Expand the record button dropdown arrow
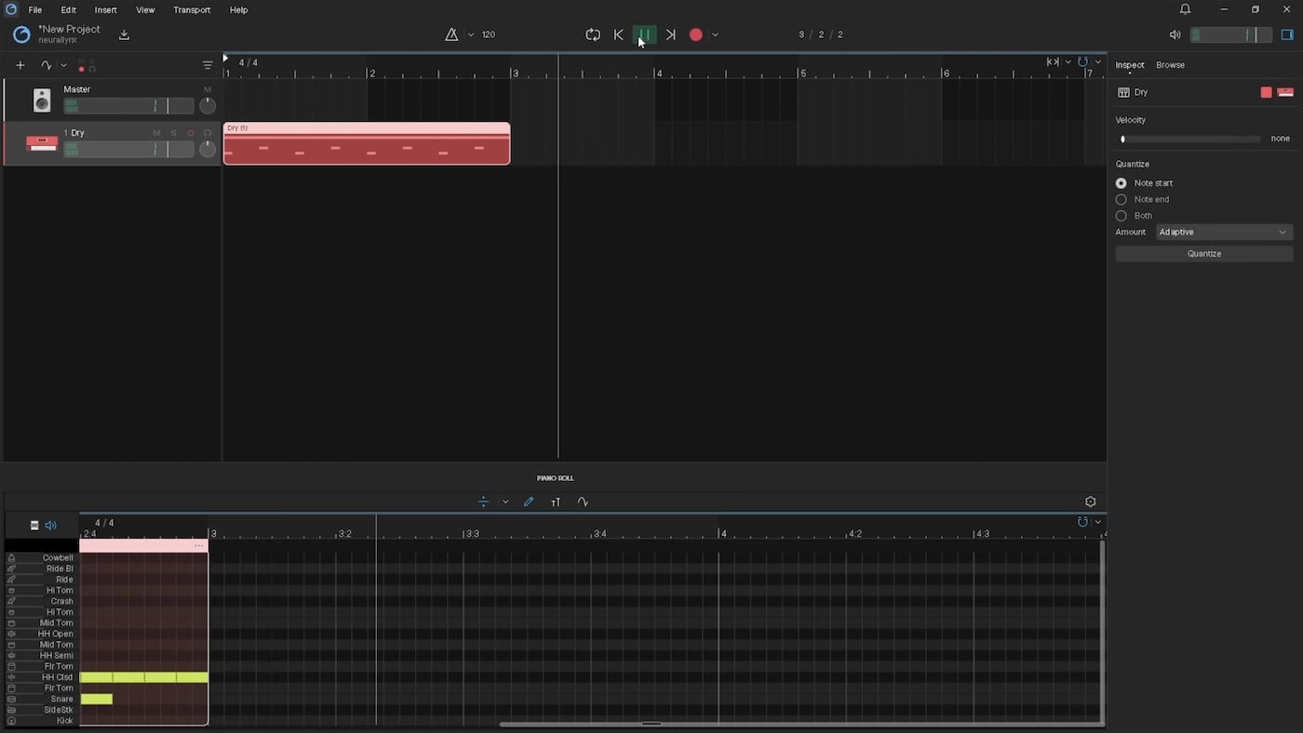This screenshot has height=733, width=1303. click(714, 34)
